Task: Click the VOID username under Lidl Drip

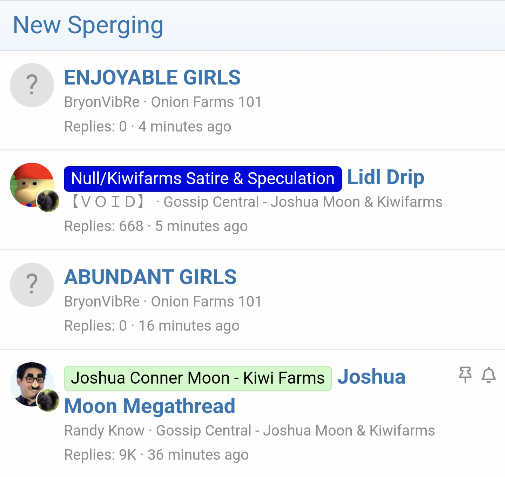Action: point(109,202)
